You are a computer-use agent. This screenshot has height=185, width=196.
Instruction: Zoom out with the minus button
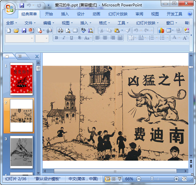click(x=139, y=179)
